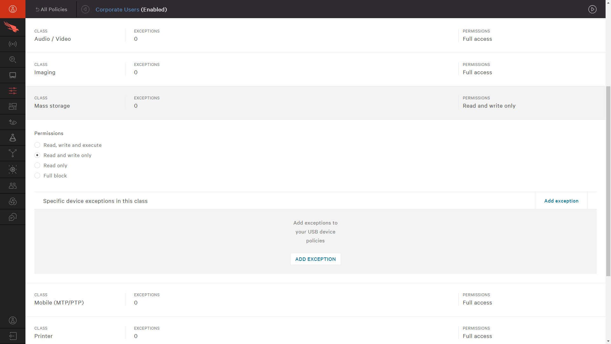Select Corporate Users policy tab
This screenshot has width=611, height=344.
[117, 9]
